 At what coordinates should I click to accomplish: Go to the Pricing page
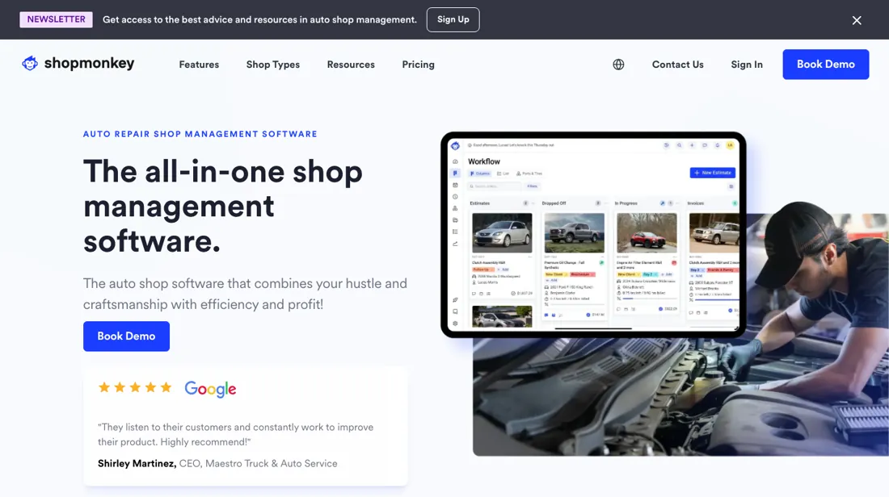pos(419,65)
